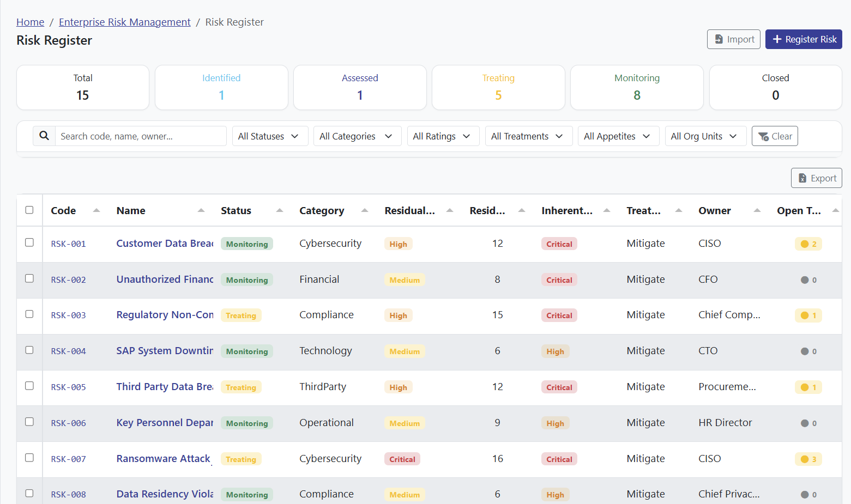Sort by Category column arrow
The height and width of the screenshot is (504, 851).
click(x=365, y=210)
